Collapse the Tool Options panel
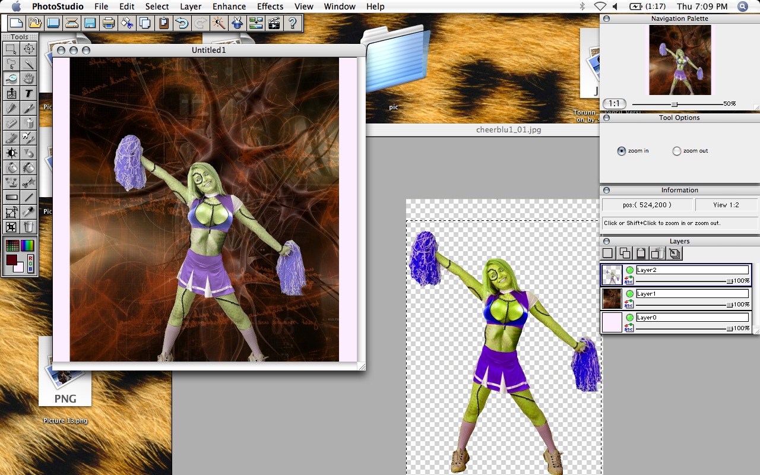The height and width of the screenshot is (475, 760). click(606, 118)
